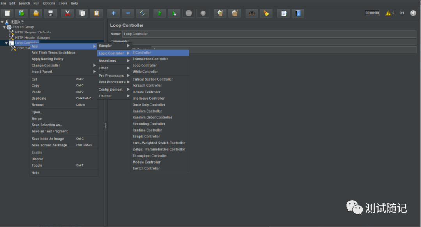Open the Search menu
This screenshot has width=421, height=227.
(24, 3)
